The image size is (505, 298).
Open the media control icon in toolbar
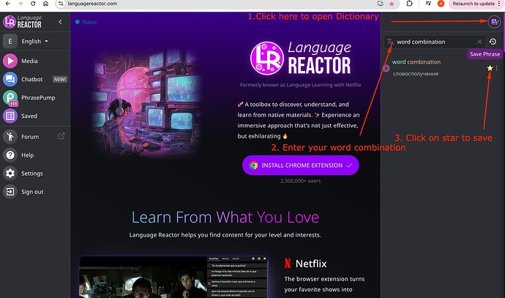point(428,4)
